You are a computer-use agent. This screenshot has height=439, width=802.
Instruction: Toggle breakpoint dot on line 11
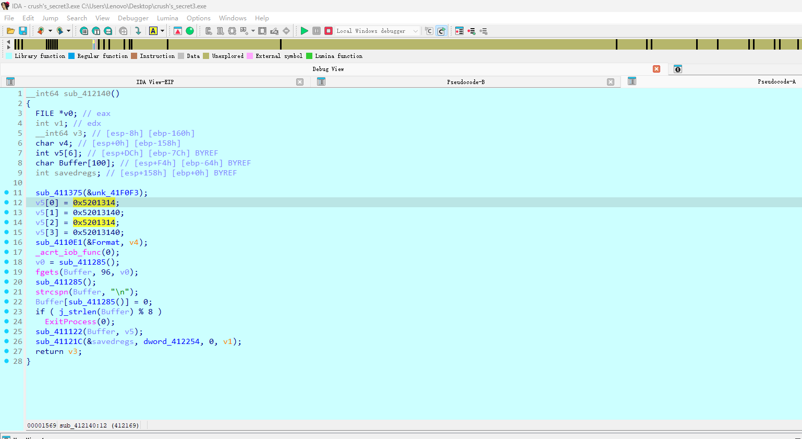(6, 193)
